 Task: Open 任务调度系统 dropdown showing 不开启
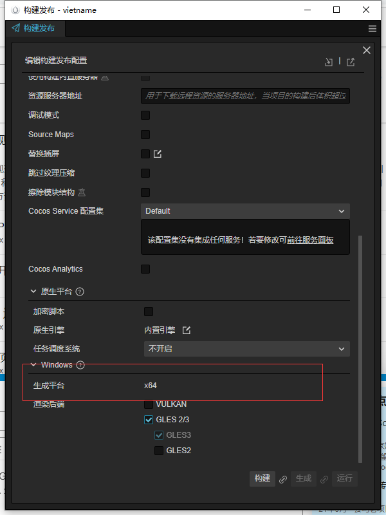[247, 349]
